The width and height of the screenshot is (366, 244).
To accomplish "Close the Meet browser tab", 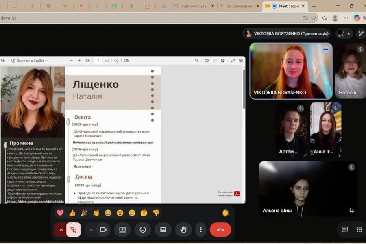I will tap(303, 6).
